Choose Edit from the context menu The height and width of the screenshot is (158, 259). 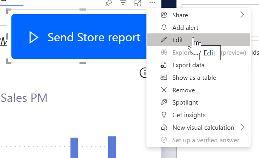point(178,40)
